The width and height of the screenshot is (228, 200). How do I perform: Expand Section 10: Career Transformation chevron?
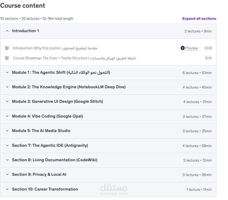coord(7,189)
